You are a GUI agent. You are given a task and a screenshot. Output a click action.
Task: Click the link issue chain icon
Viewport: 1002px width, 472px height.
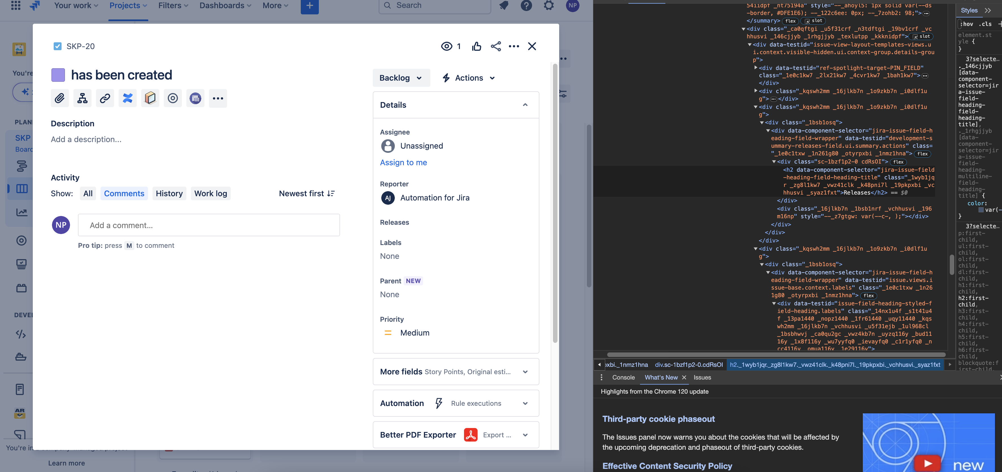105,98
